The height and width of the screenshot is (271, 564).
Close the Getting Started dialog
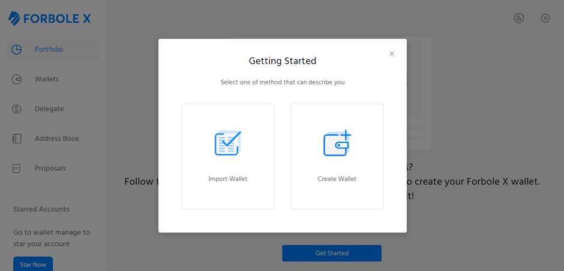[x=392, y=54]
